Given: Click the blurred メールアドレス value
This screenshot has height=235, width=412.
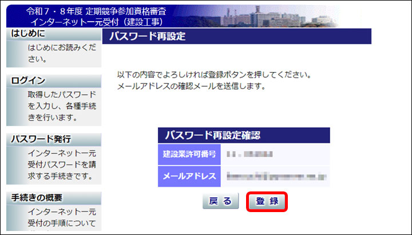Looking at the screenshot, I should click(276, 176).
